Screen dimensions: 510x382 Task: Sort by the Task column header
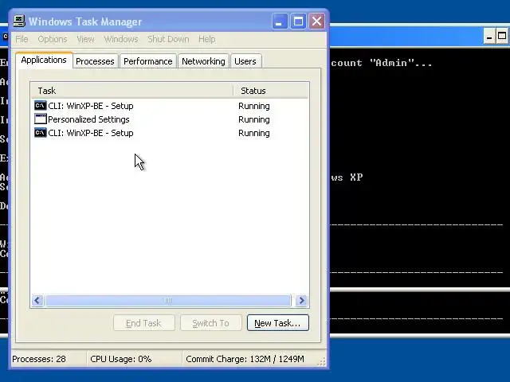tap(132, 91)
